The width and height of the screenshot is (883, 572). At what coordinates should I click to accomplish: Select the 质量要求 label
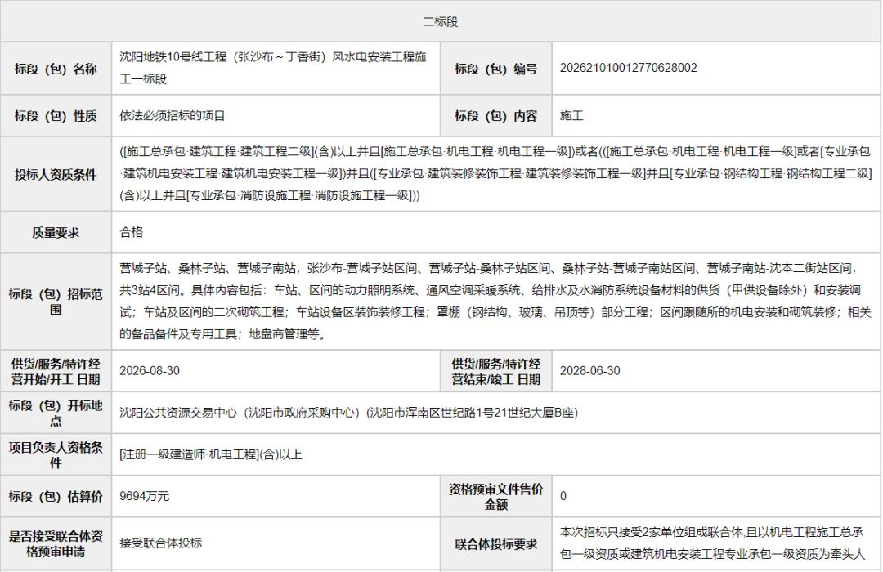coord(56,233)
